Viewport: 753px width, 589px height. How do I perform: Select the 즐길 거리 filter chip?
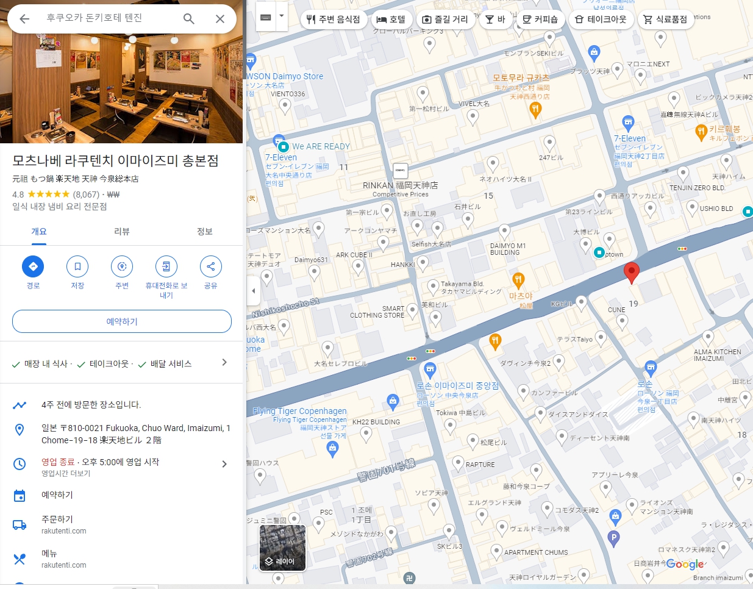[x=445, y=20]
